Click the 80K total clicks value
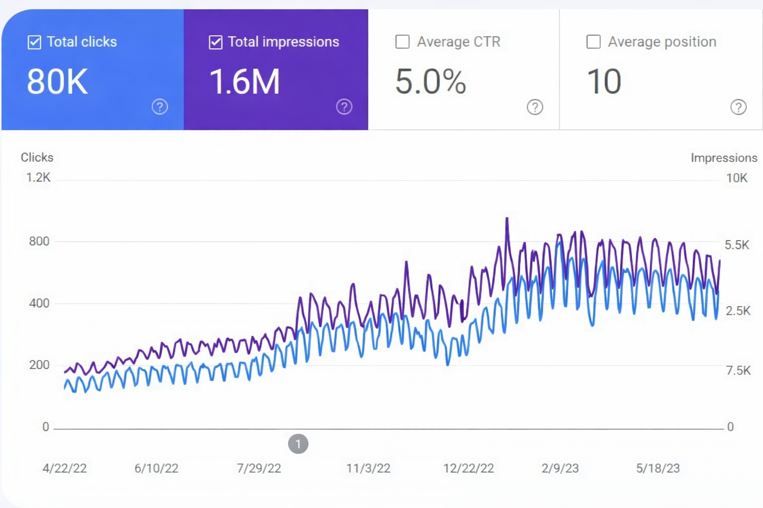Image resolution: width=763 pixels, height=508 pixels. point(57,82)
